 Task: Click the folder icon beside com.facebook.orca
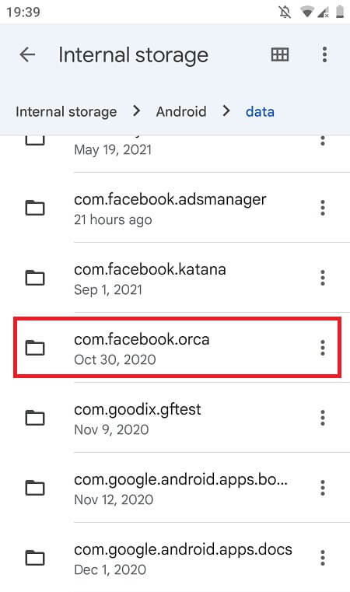click(35, 348)
